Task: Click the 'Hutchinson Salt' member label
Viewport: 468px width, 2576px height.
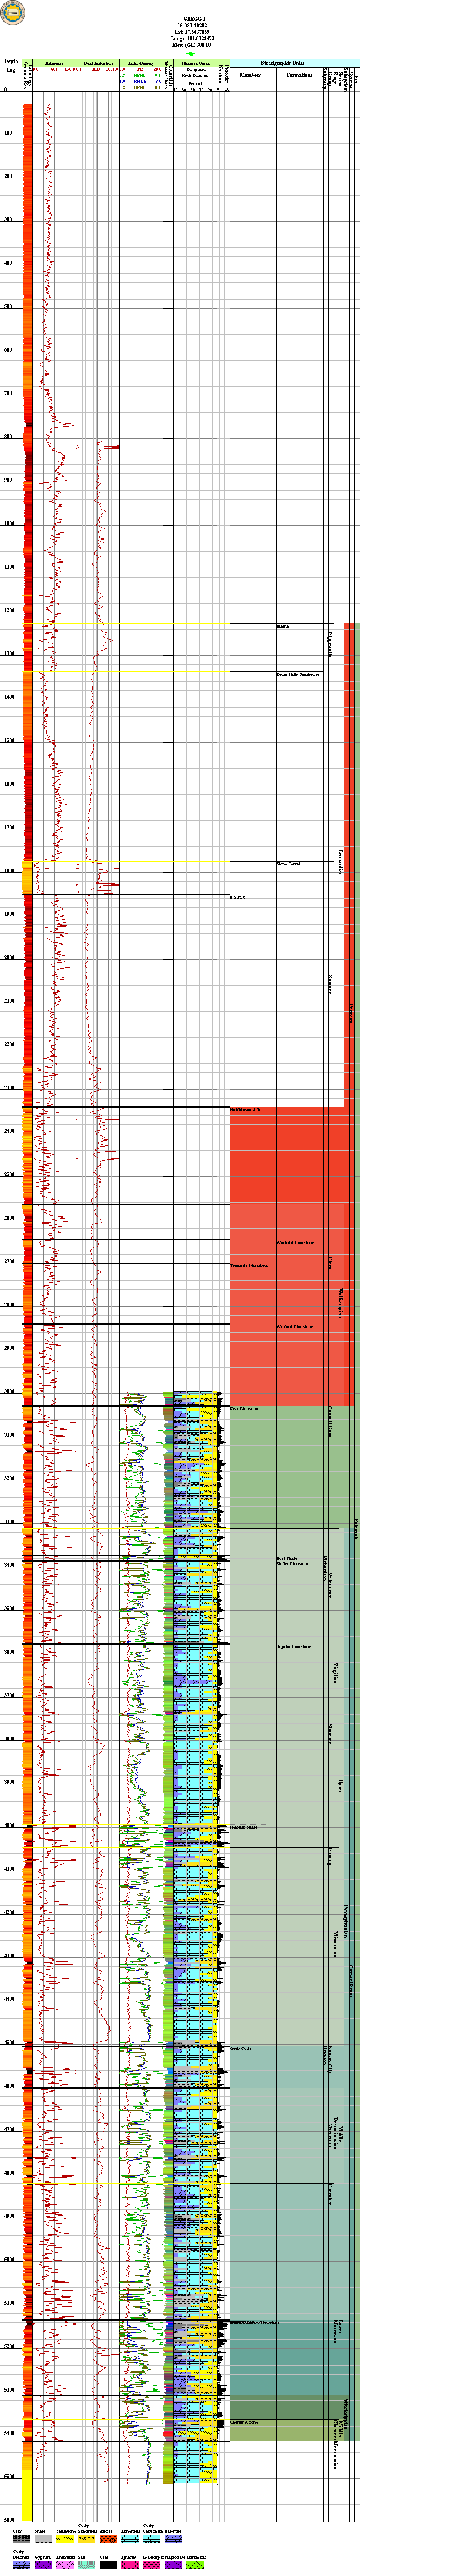Action: click(245, 1110)
